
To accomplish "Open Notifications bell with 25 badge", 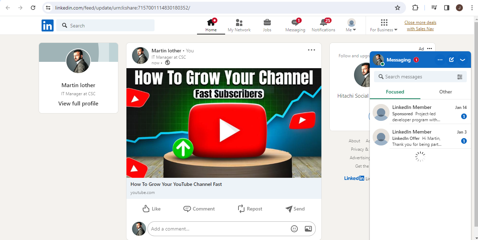I will point(323,25).
